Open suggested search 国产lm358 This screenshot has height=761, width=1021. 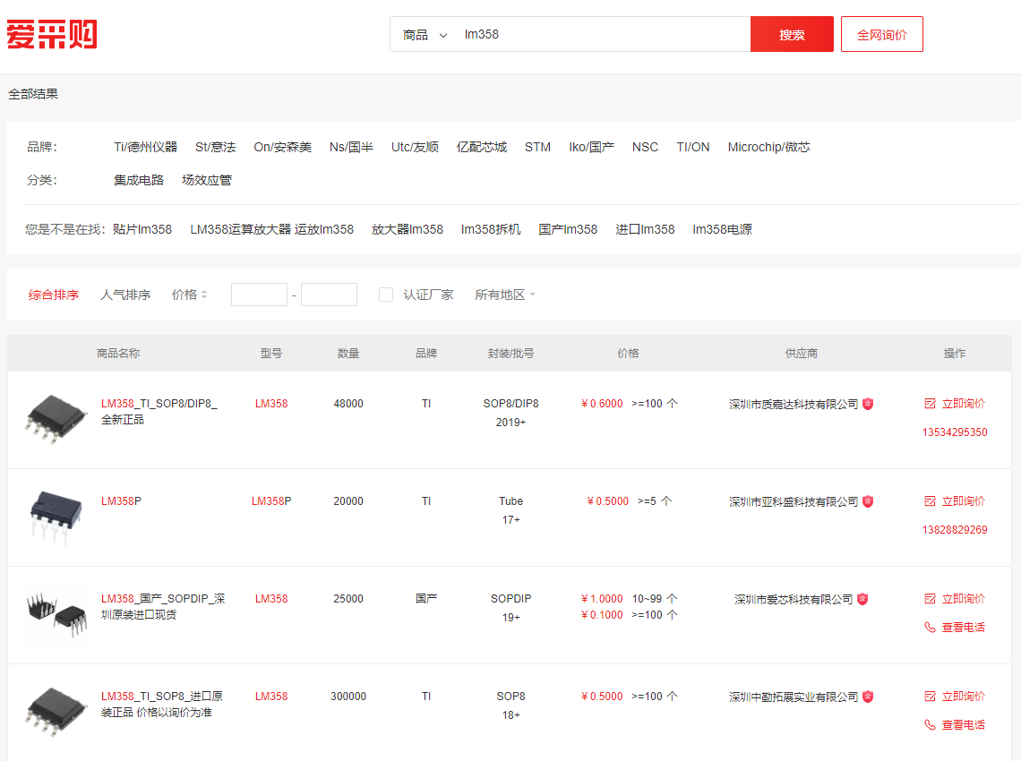click(568, 229)
